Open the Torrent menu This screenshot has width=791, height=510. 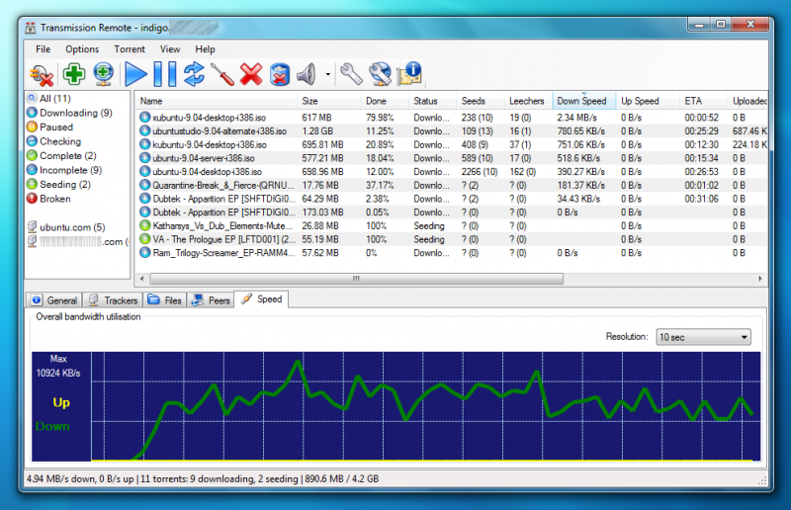130,49
